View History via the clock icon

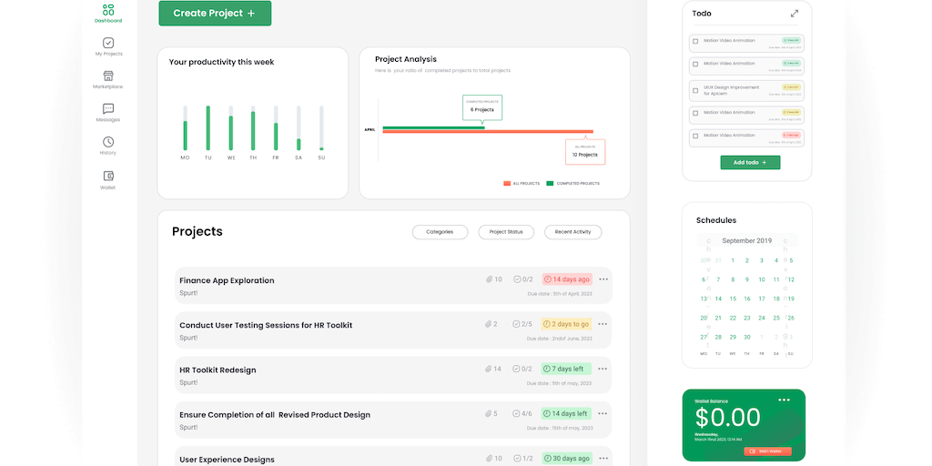tap(108, 142)
